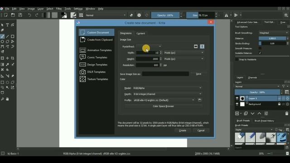
Task: Open the Predefined size dropdown
Action: point(149,46)
